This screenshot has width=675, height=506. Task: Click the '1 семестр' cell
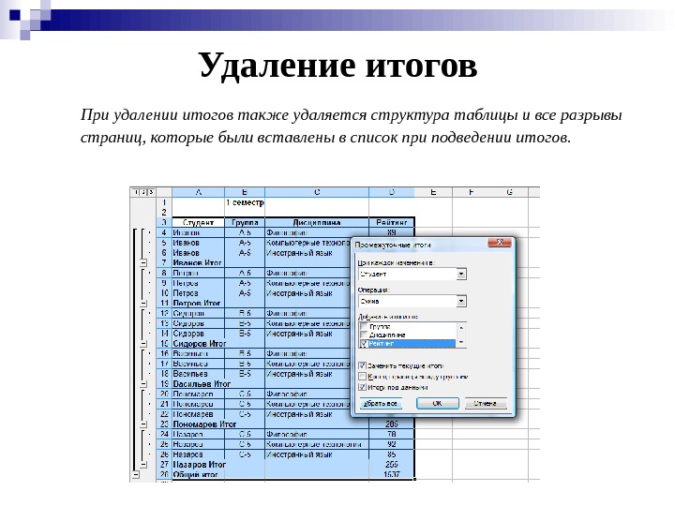[245, 202]
